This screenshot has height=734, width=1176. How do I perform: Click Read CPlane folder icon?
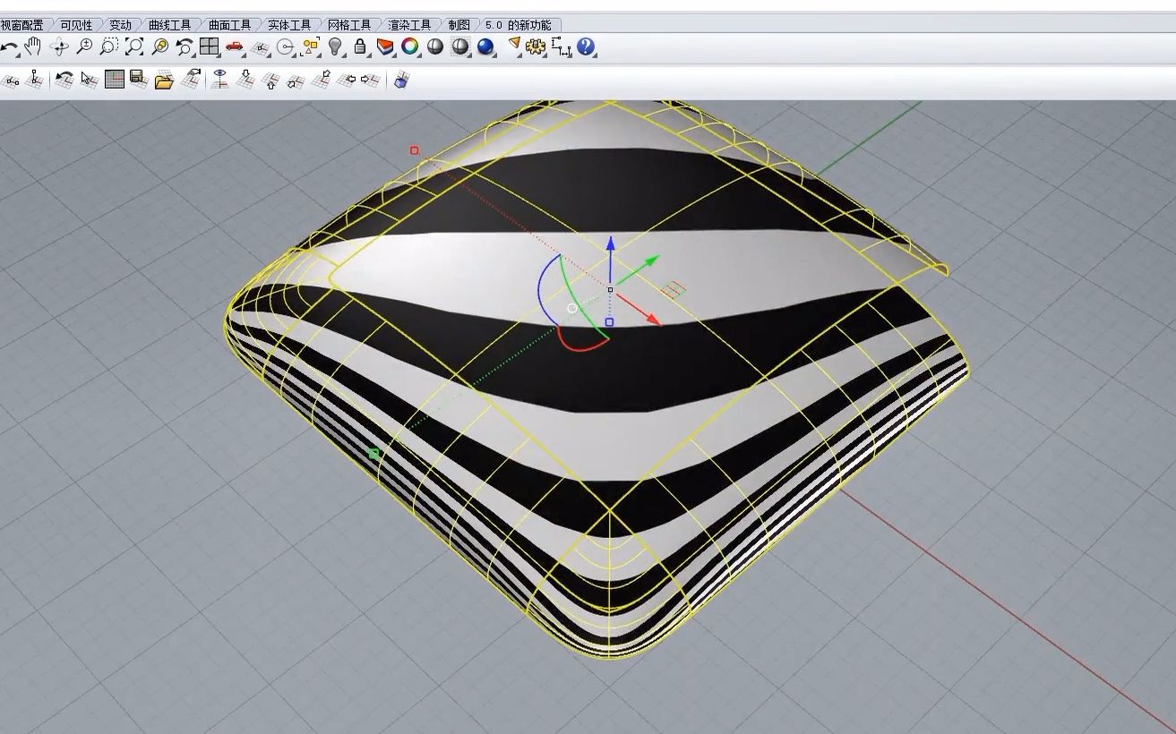[x=164, y=81]
